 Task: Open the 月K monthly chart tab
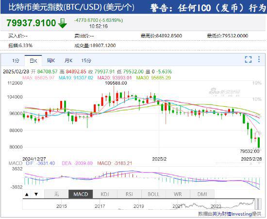tap(68, 60)
